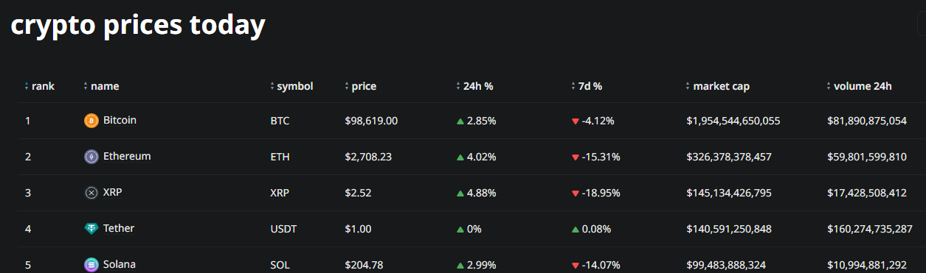The width and height of the screenshot is (926, 273).
Task: Click the Solana coin logo icon
Action: point(91,265)
